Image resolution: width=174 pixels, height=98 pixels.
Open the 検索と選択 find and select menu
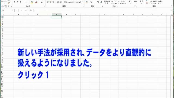(160, 2)
